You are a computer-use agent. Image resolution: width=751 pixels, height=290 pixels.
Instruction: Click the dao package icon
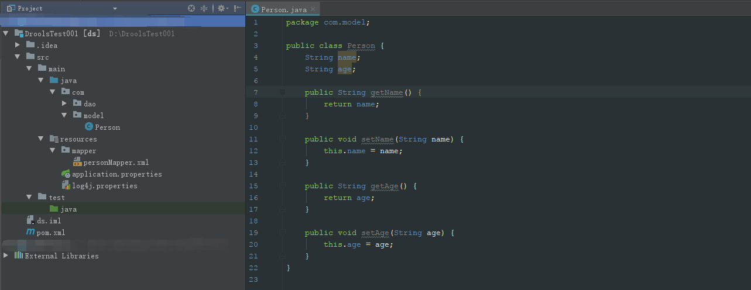77,103
